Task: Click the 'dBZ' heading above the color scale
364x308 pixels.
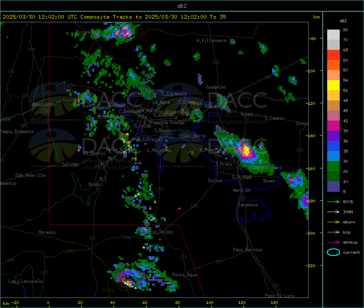Action: [x=343, y=21]
